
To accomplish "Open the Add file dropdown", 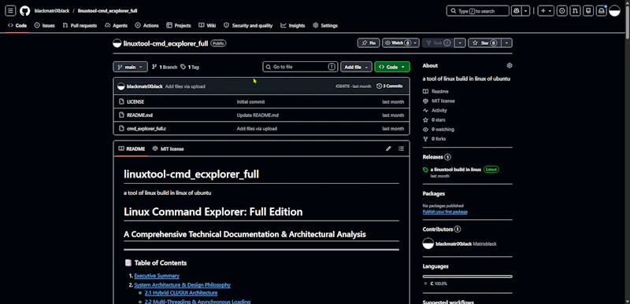I will pos(357,67).
